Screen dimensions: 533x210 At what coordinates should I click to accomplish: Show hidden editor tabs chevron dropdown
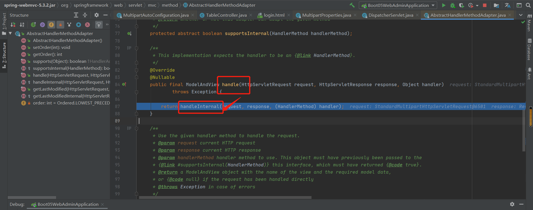[x=521, y=15]
